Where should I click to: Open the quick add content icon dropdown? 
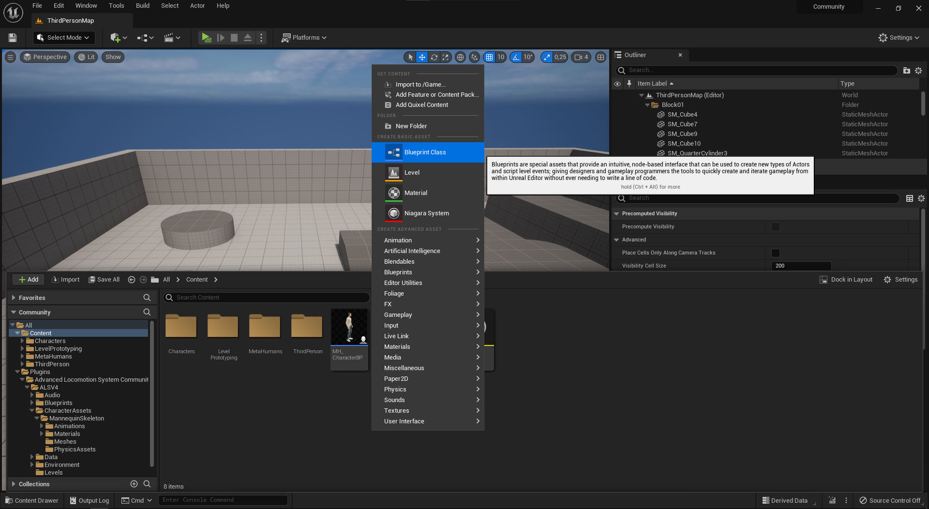point(119,38)
